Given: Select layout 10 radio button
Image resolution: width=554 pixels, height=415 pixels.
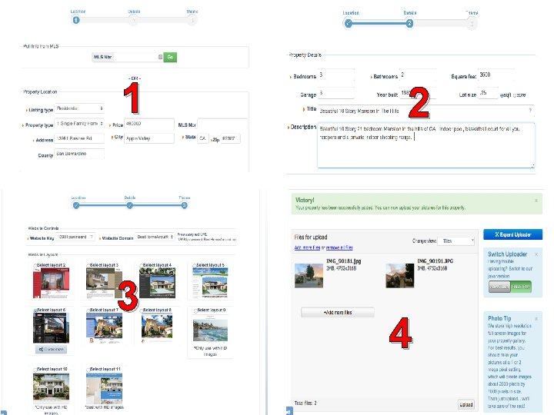Looking at the screenshot, I should click(x=35, y=370).
